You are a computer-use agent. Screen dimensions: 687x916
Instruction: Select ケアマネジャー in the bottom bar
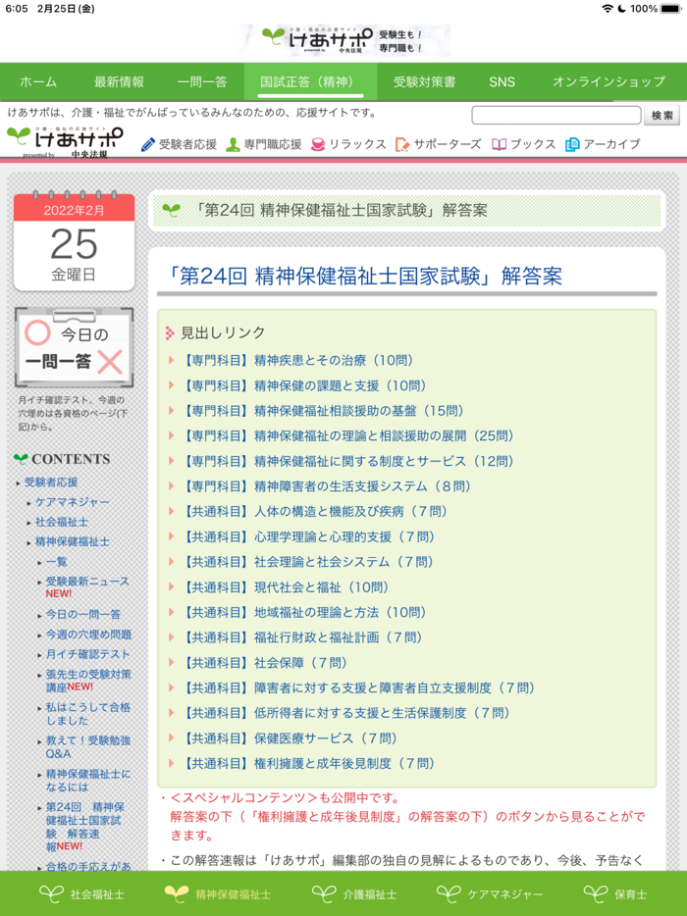pos(490,893)
